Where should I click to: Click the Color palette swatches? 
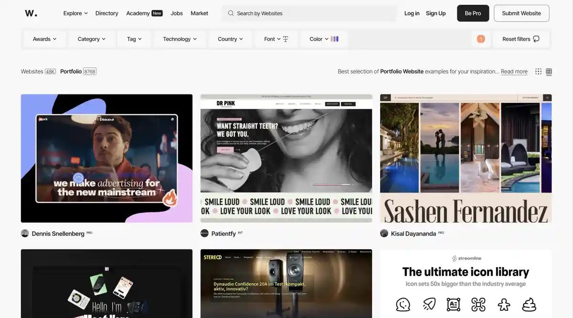[335, 39]
